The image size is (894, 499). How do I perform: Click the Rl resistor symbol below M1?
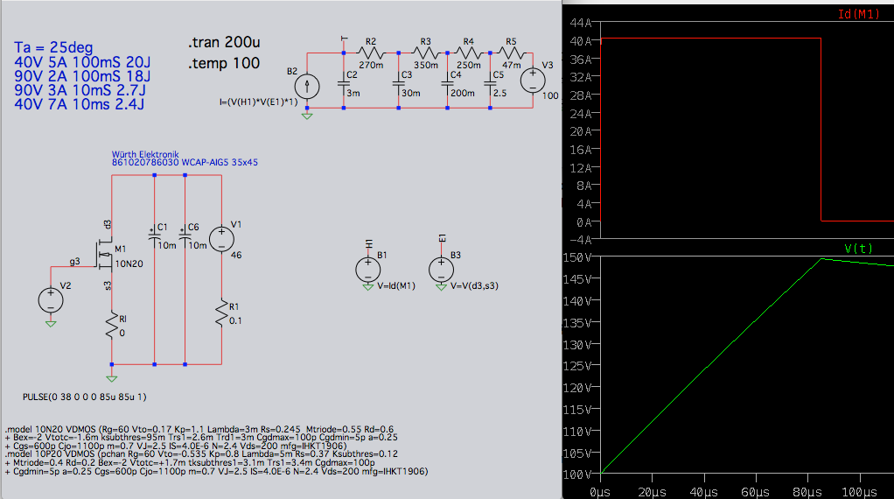[112, 326]
